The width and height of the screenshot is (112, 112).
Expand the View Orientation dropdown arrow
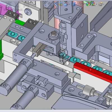pyautogui.click(x=69, y=4)
